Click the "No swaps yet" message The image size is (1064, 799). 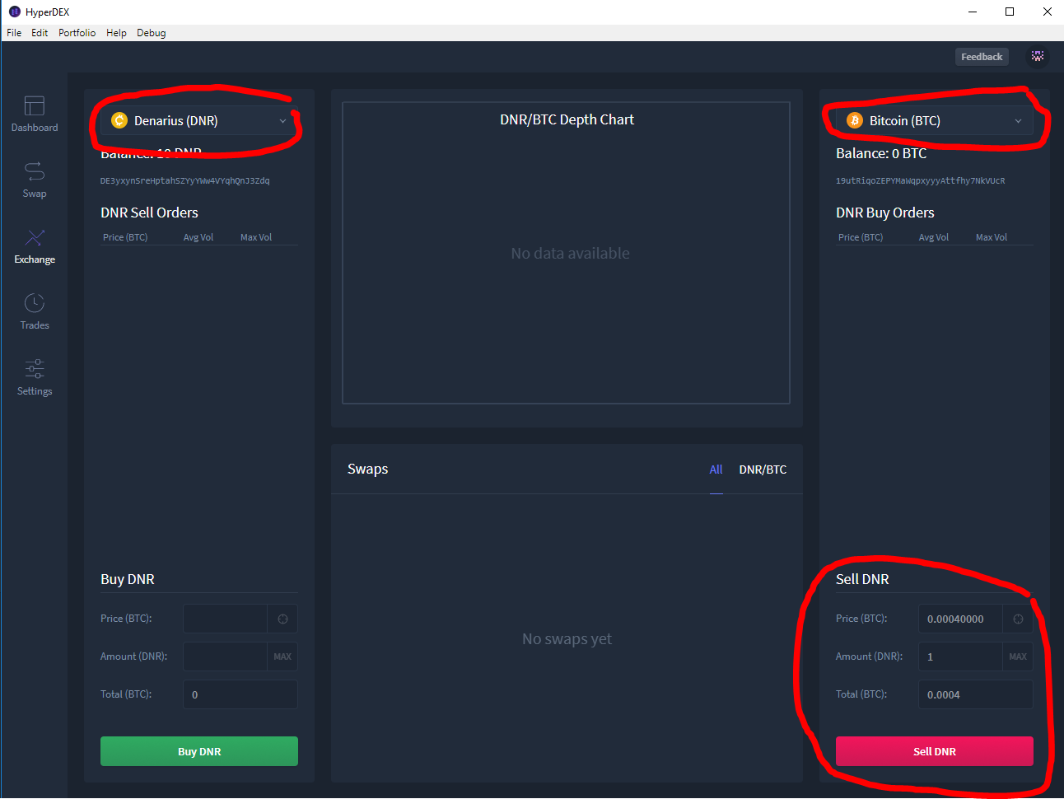click(567, 639)
